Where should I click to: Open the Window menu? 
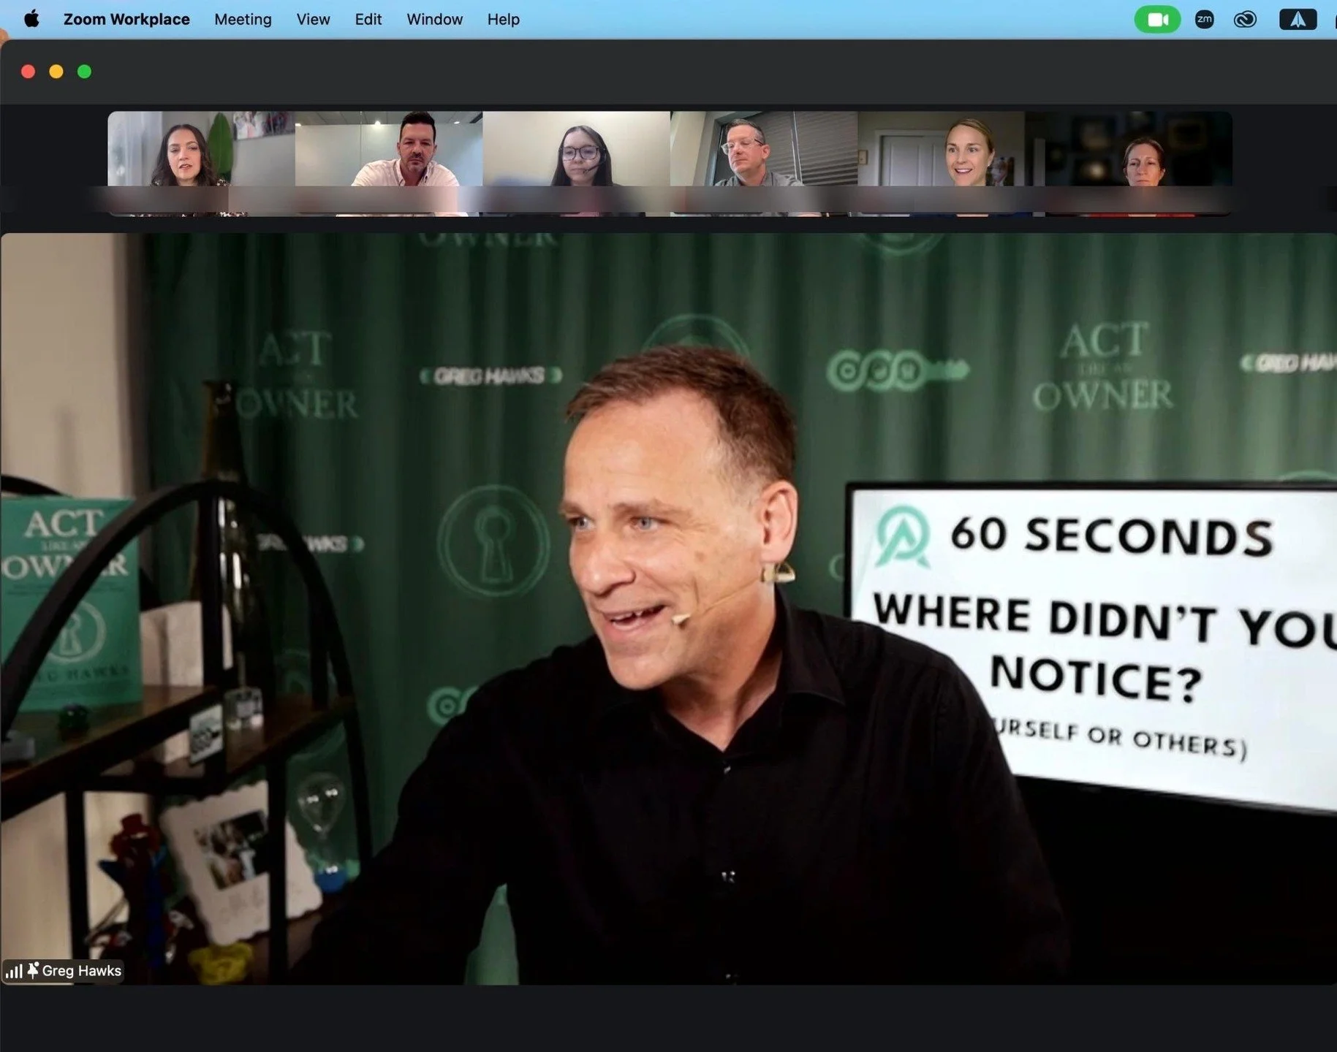point(434,19)
